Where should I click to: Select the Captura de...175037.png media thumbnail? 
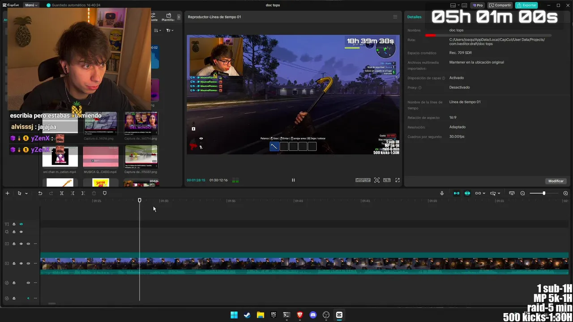[x=141, y=157]
